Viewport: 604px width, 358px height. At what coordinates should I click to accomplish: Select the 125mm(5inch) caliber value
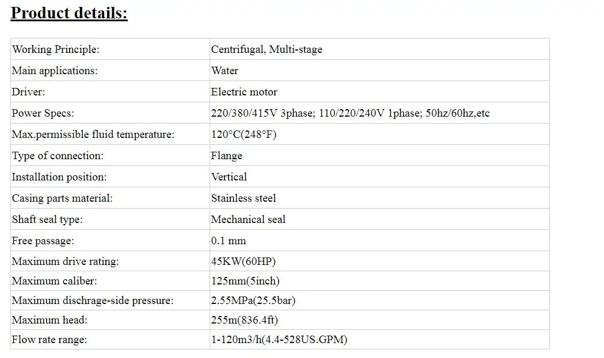click(245, 282)
